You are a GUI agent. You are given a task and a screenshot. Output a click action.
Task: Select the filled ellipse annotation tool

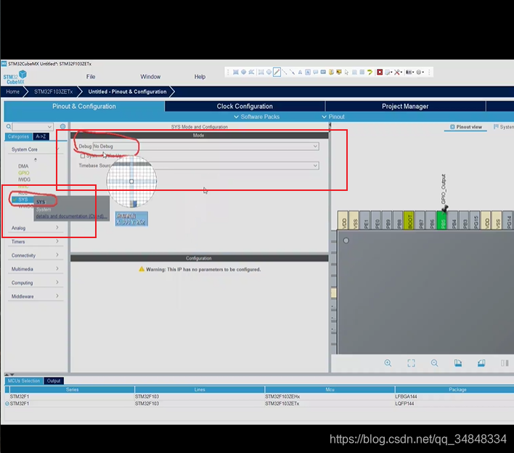[x=243, y=72]
